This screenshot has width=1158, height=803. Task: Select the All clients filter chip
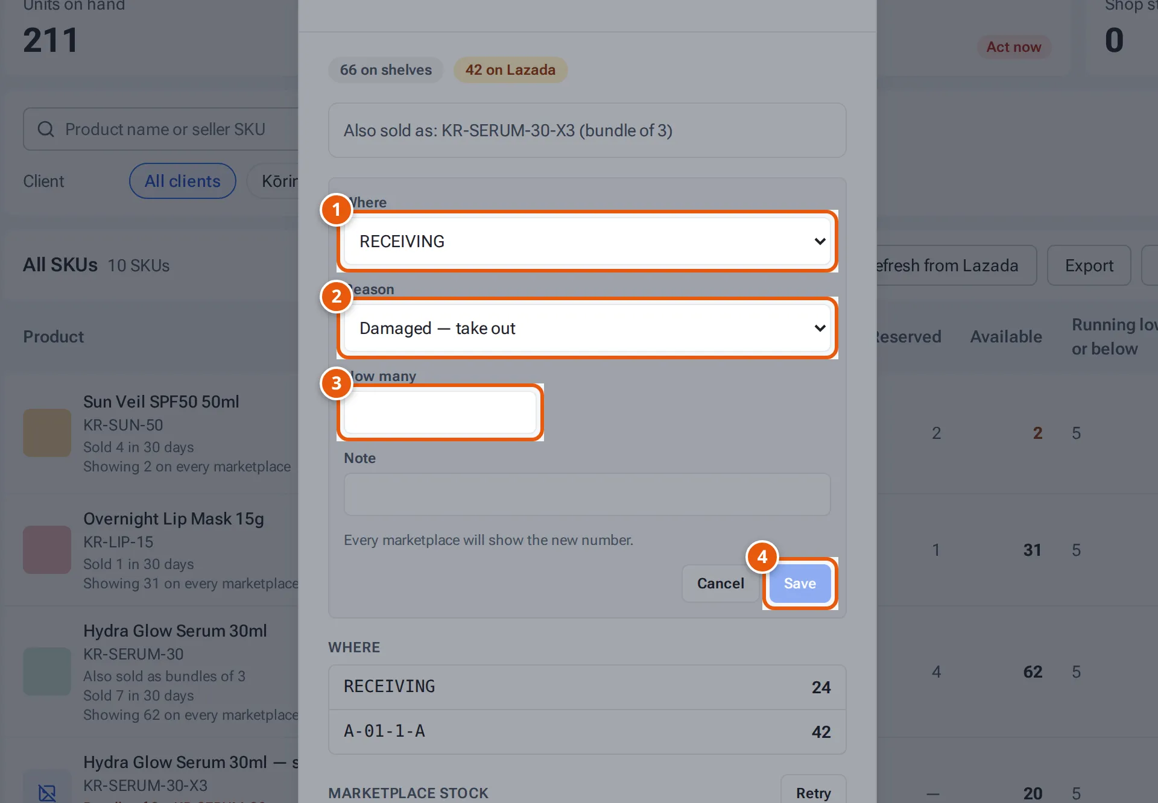click(x=183, y=181)
